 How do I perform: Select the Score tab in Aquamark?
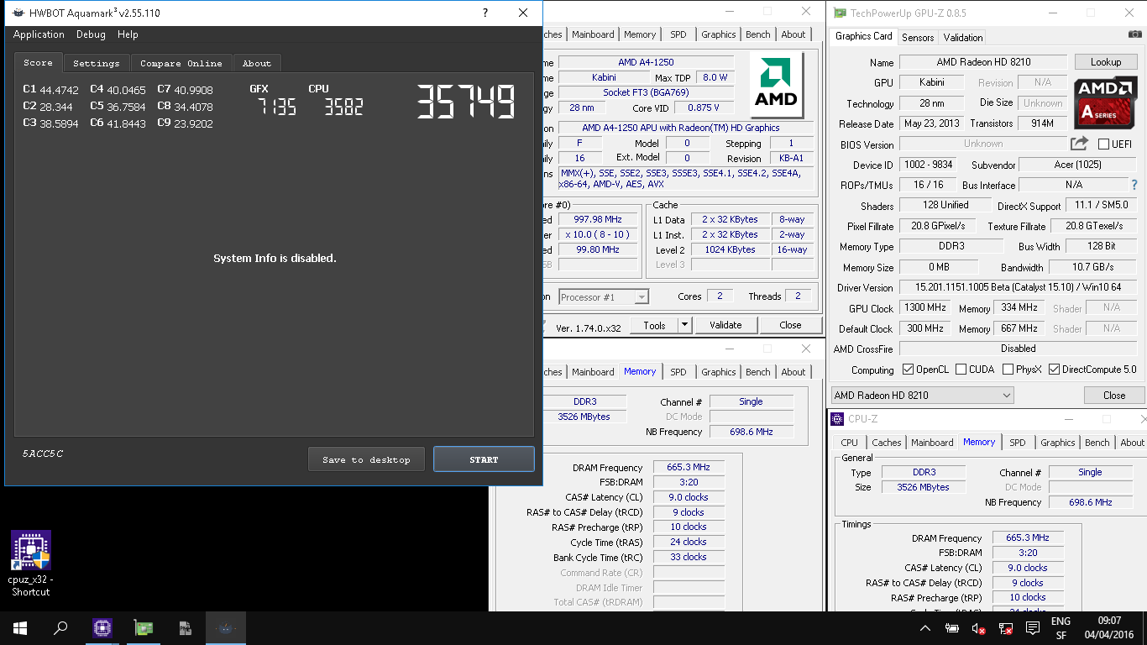[x=38, y=62]
